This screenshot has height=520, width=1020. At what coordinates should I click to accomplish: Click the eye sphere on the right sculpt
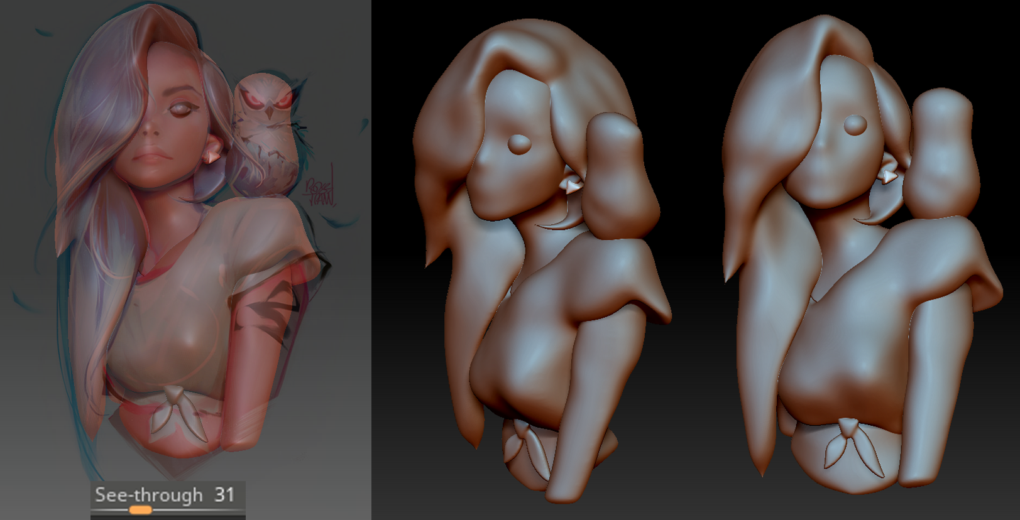855,124
